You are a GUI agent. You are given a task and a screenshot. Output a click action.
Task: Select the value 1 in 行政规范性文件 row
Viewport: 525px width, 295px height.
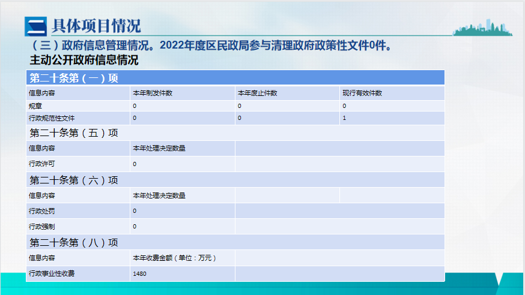(x=344, y=118)
